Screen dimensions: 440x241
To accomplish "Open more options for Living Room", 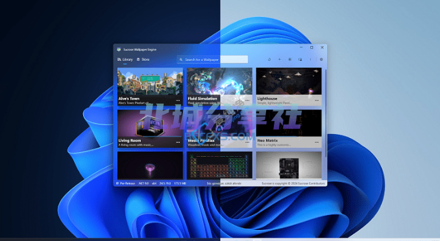I will 178,143.
